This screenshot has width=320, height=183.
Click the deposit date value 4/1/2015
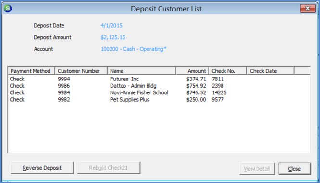click(x=111, y=26)
